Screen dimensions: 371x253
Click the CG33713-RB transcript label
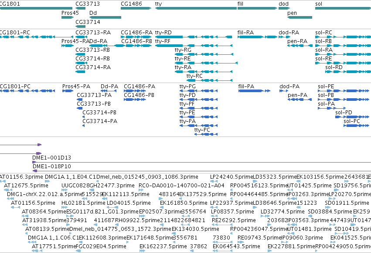coord(93,50)
